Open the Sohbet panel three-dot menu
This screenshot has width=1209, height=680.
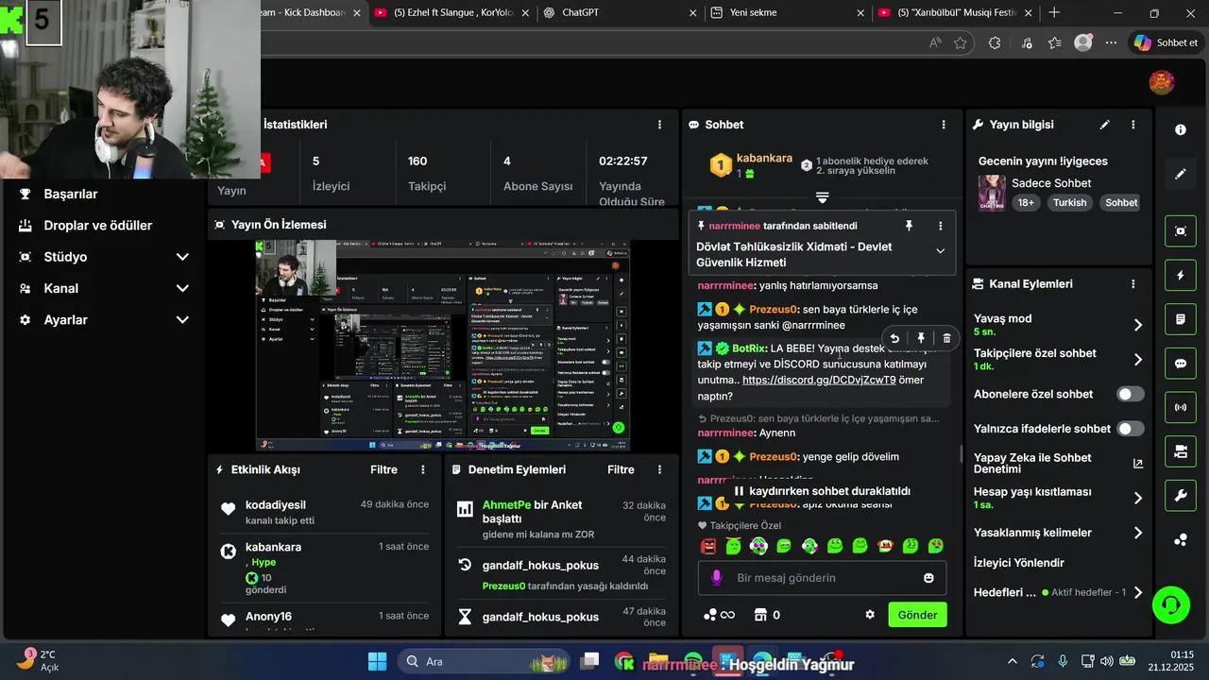943,125
